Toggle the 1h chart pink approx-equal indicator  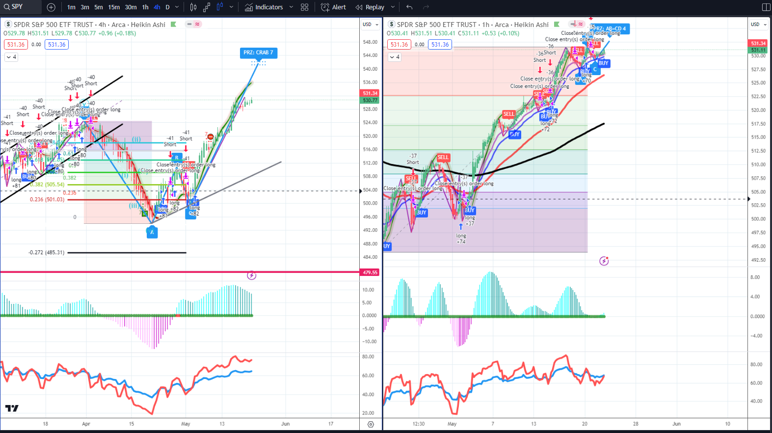[x=581, y=24]
